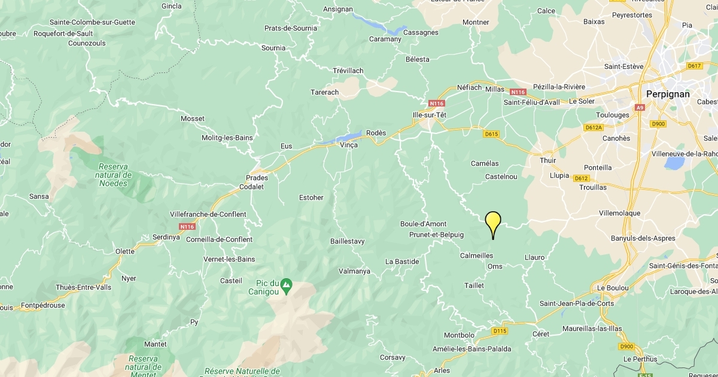Click the Vinça lake label
718x377 pixels.
pos(349,145)
